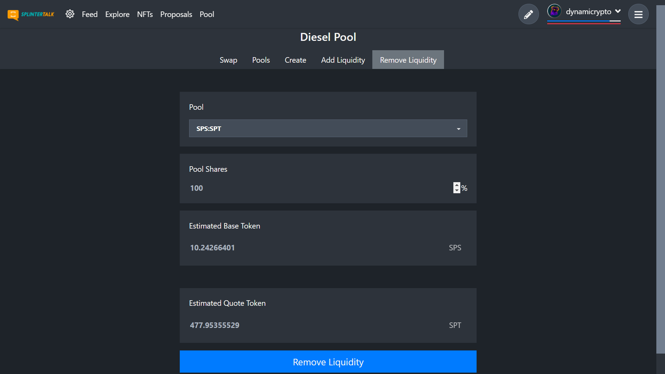665x374 pixels.
Task: Open Explore in top navigation
Action: [117, 14]
